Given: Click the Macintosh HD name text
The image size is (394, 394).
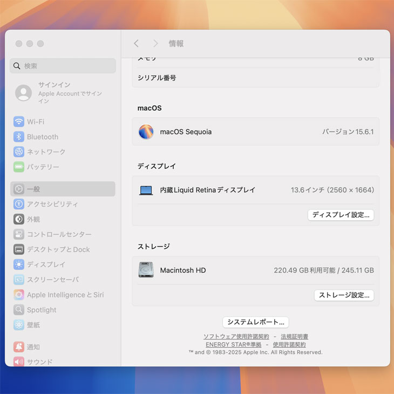Looking at the screenshot, I should [183, 270].
